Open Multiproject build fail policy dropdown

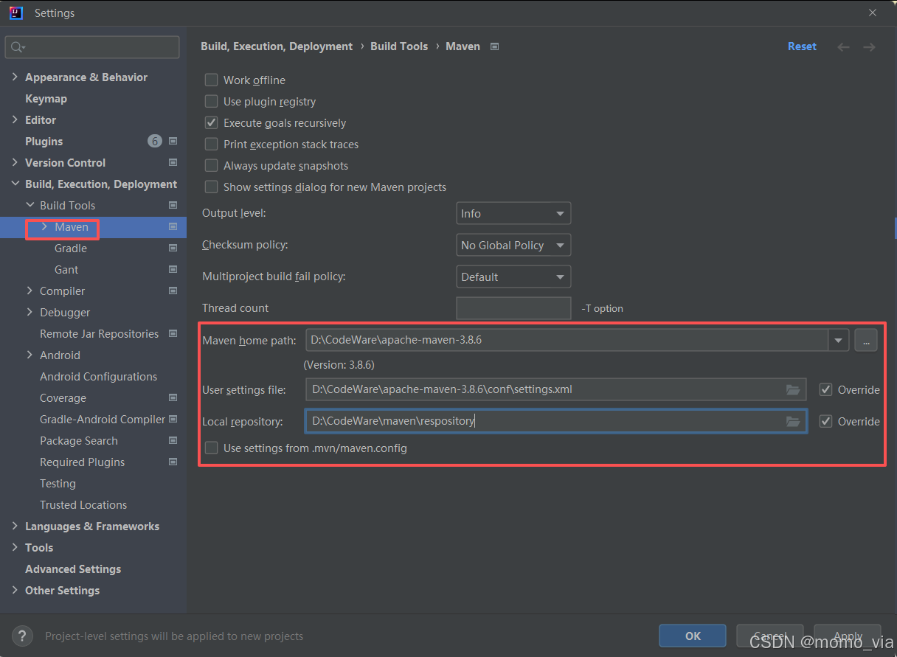click(513, 277)
